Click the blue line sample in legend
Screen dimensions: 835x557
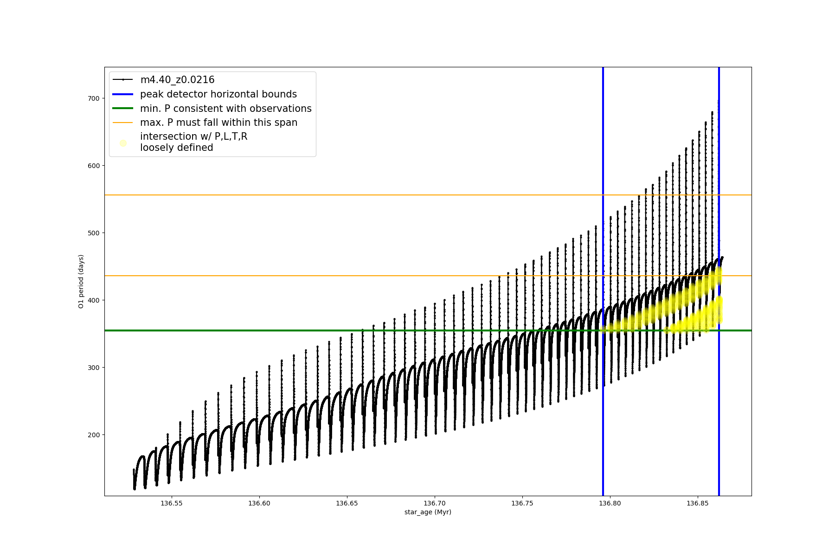[123, 94]
